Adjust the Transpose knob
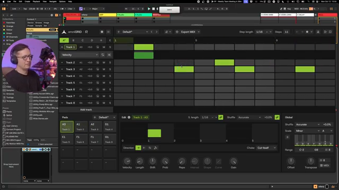 [x=311, y=161]
